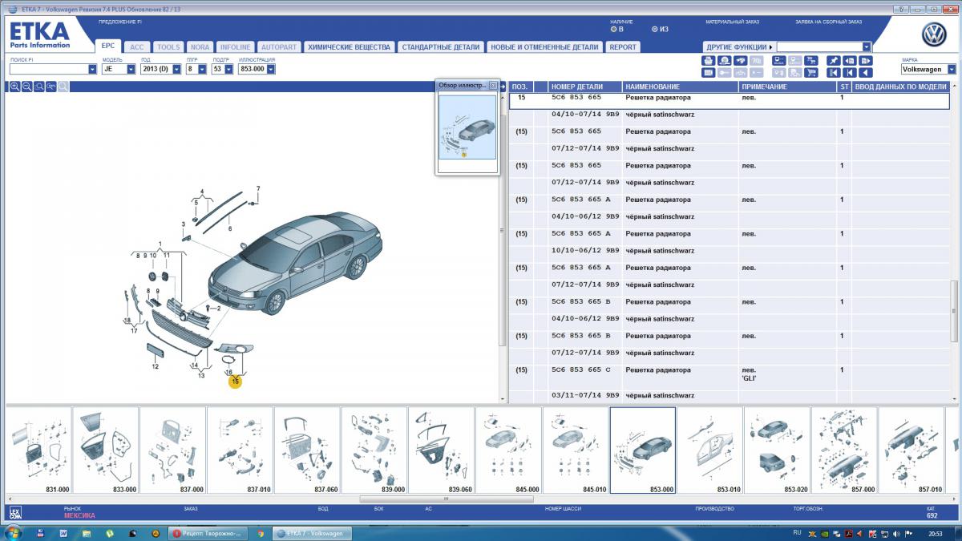
Task: Open the Марка Volkswagen dropdown
Action: tap(952, 70)
